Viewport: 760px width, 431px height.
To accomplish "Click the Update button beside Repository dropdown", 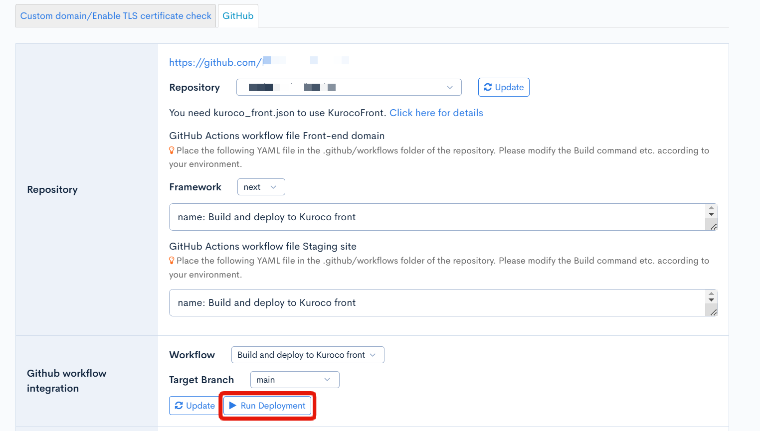I will [503, 87].
